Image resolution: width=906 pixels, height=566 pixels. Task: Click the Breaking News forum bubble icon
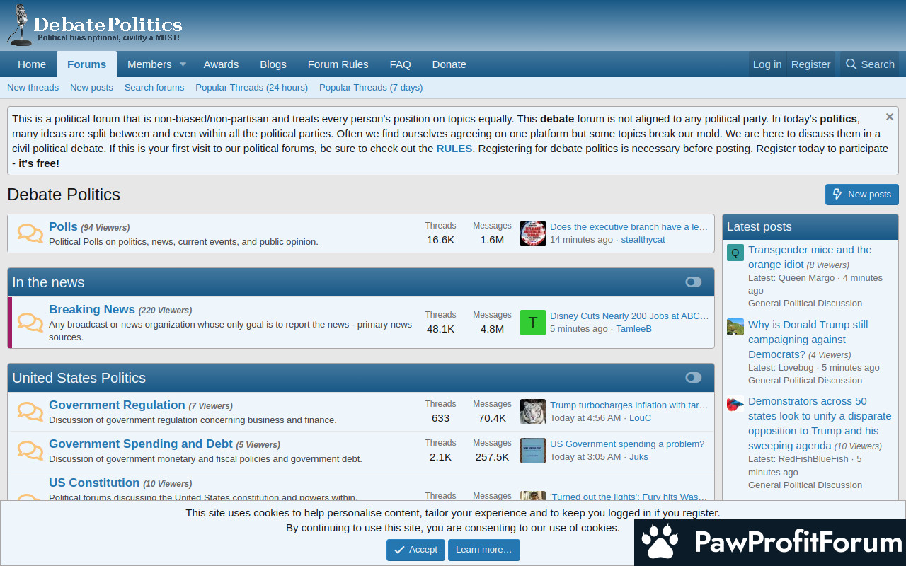pos(30,323)
